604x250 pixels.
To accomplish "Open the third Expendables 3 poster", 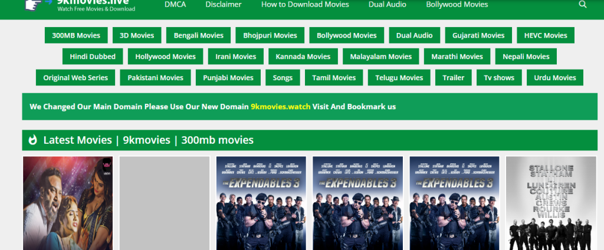I will pos(455,203).
